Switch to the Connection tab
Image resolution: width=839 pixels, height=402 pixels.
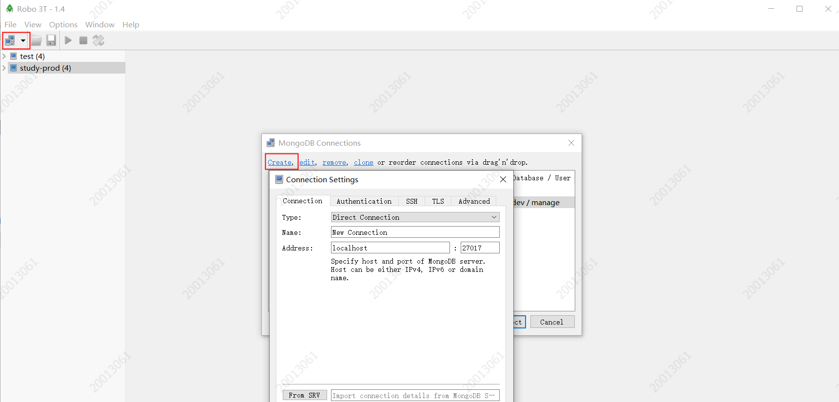303,201
